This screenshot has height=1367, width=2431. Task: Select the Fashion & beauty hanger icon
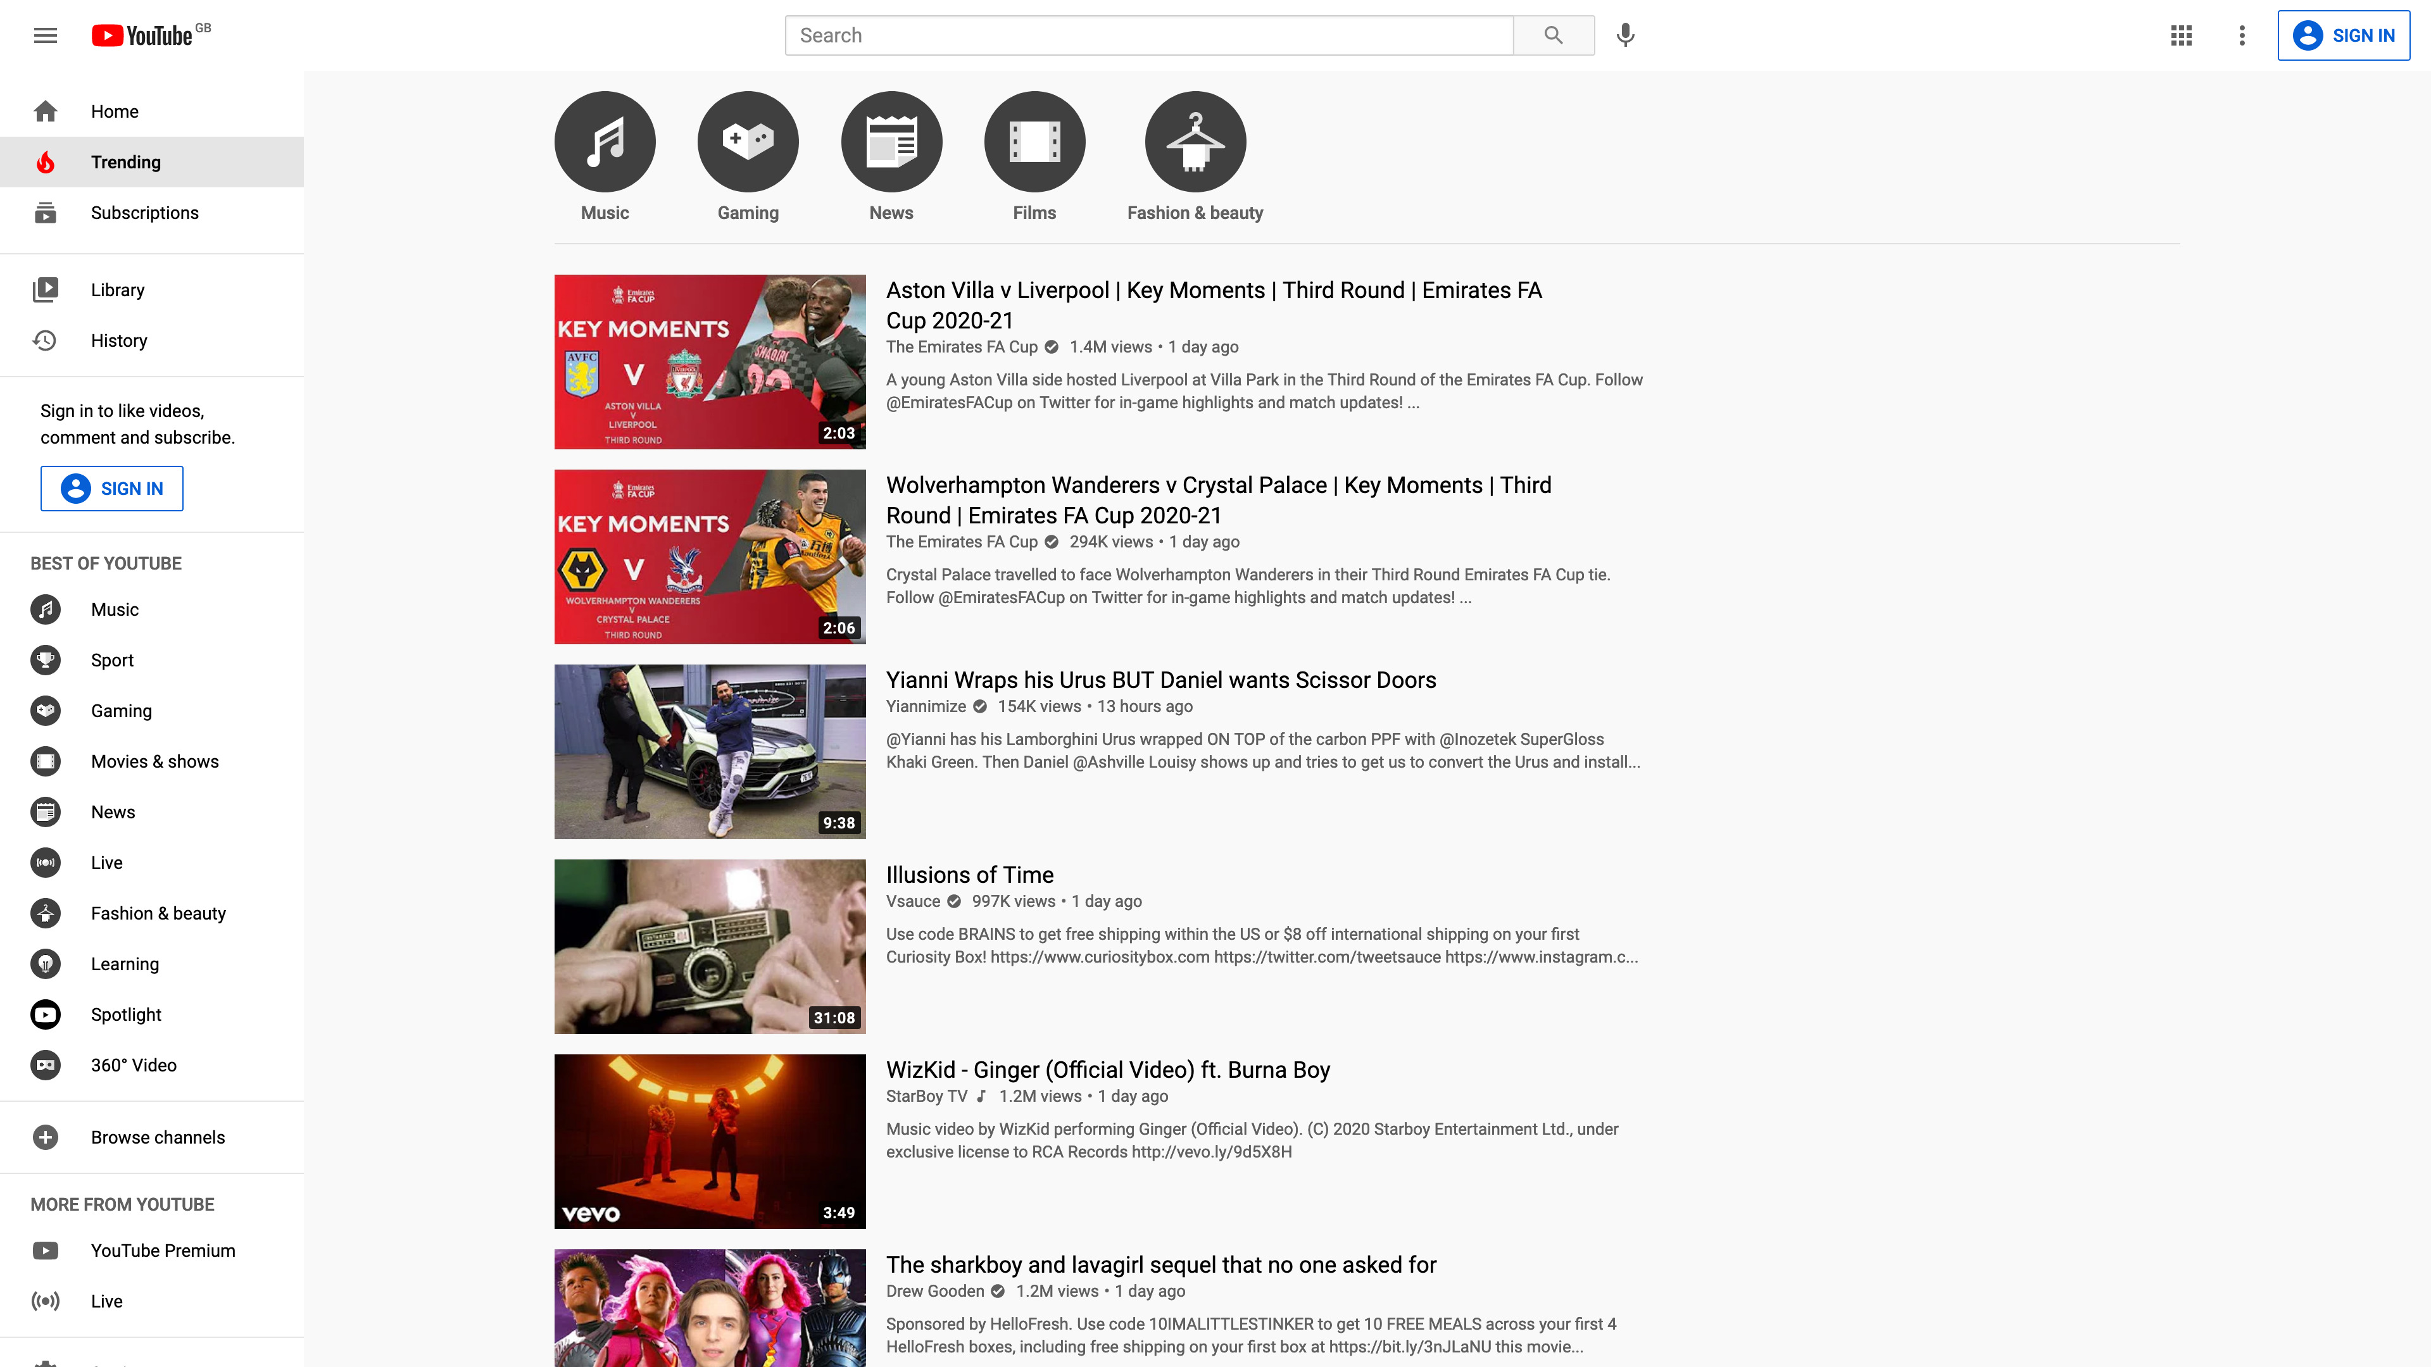tap(1195, 140)
